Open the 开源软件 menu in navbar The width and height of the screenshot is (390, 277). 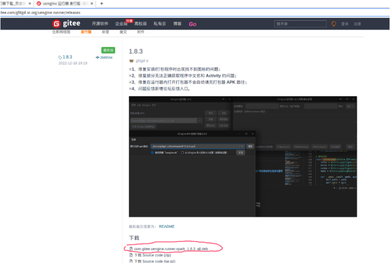click(x=100, y=24)
